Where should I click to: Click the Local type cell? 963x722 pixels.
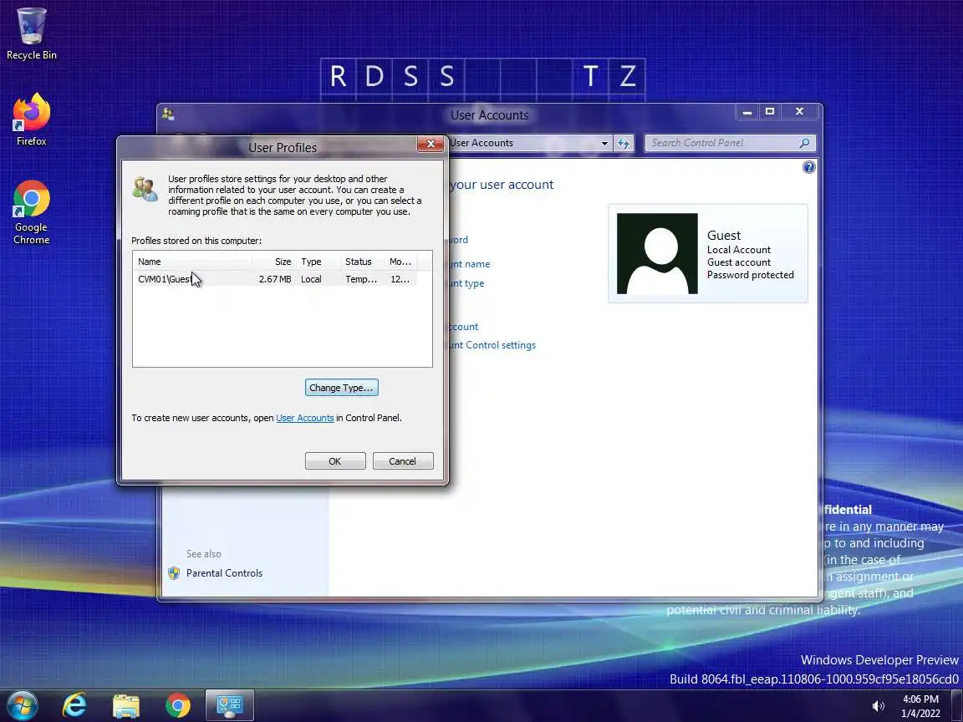[311, 279]
